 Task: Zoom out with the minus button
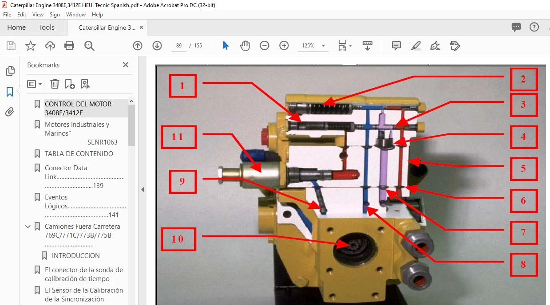(x=265, y=46)
